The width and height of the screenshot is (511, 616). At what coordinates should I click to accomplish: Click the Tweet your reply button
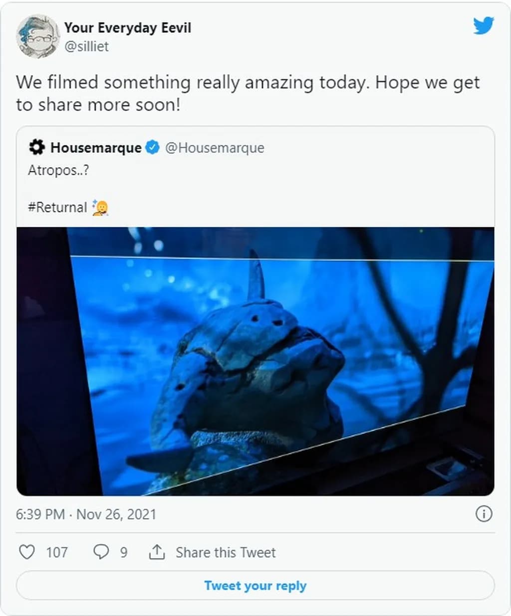tap(255, 586)
